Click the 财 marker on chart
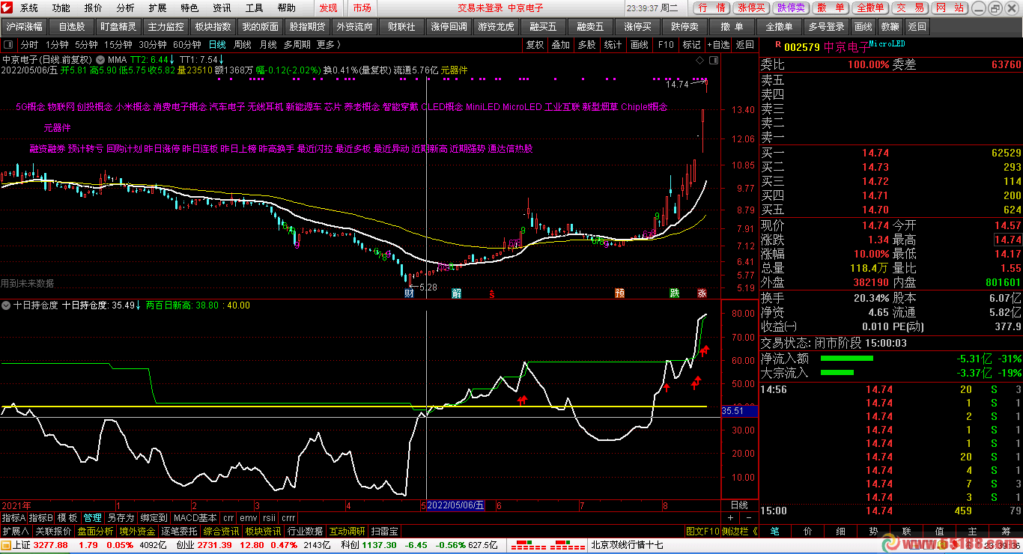1023x554 pixels. pos(409,293)
